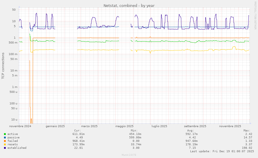
Task: Click the 'failed' legend label
Action: 12,141
